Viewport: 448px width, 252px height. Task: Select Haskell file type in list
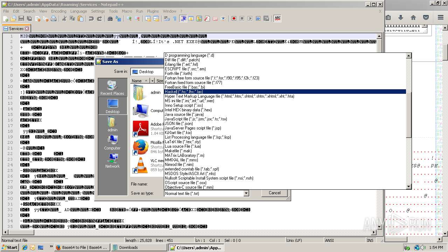pyautogui.click(x=285, y=92)
